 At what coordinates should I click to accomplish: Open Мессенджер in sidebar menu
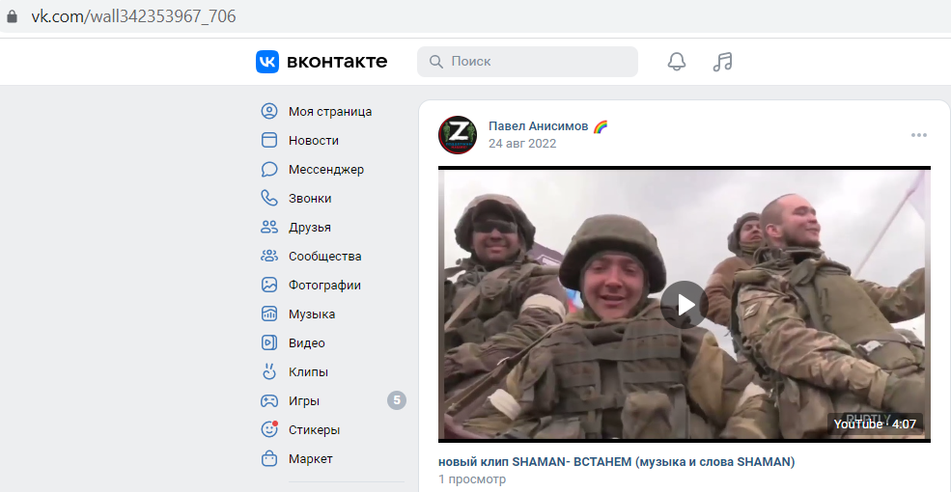326,170
